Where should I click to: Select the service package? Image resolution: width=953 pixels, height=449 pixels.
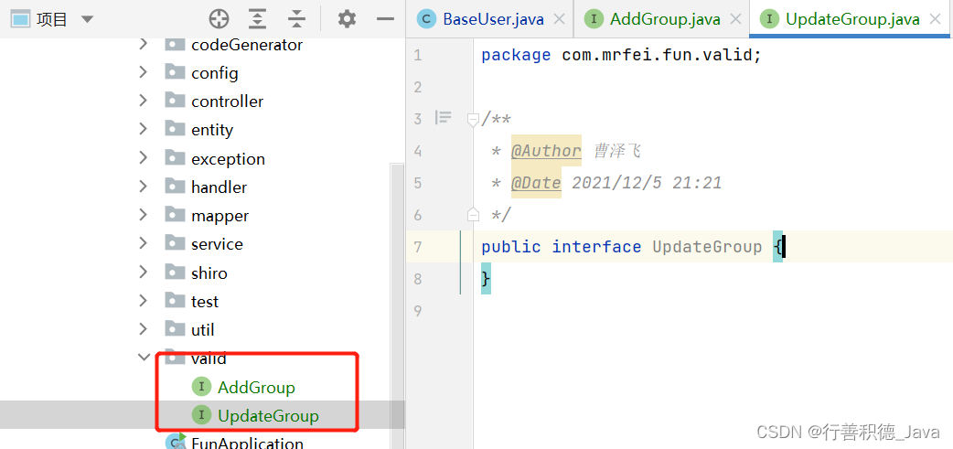pyautogui.click(x=217, y=244)
